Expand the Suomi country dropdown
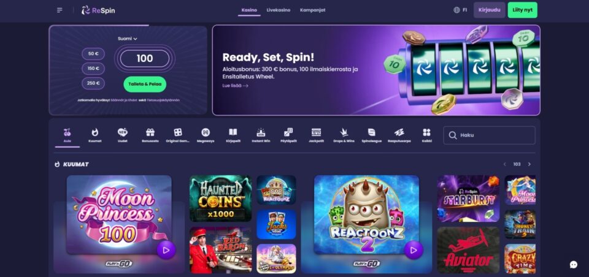 (x=128, y=39)
